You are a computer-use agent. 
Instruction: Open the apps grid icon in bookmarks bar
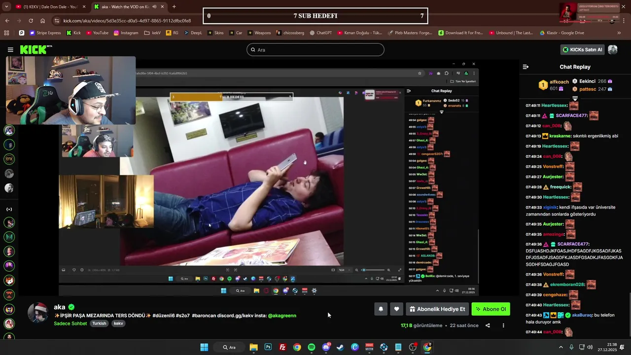tap(6, 33)
